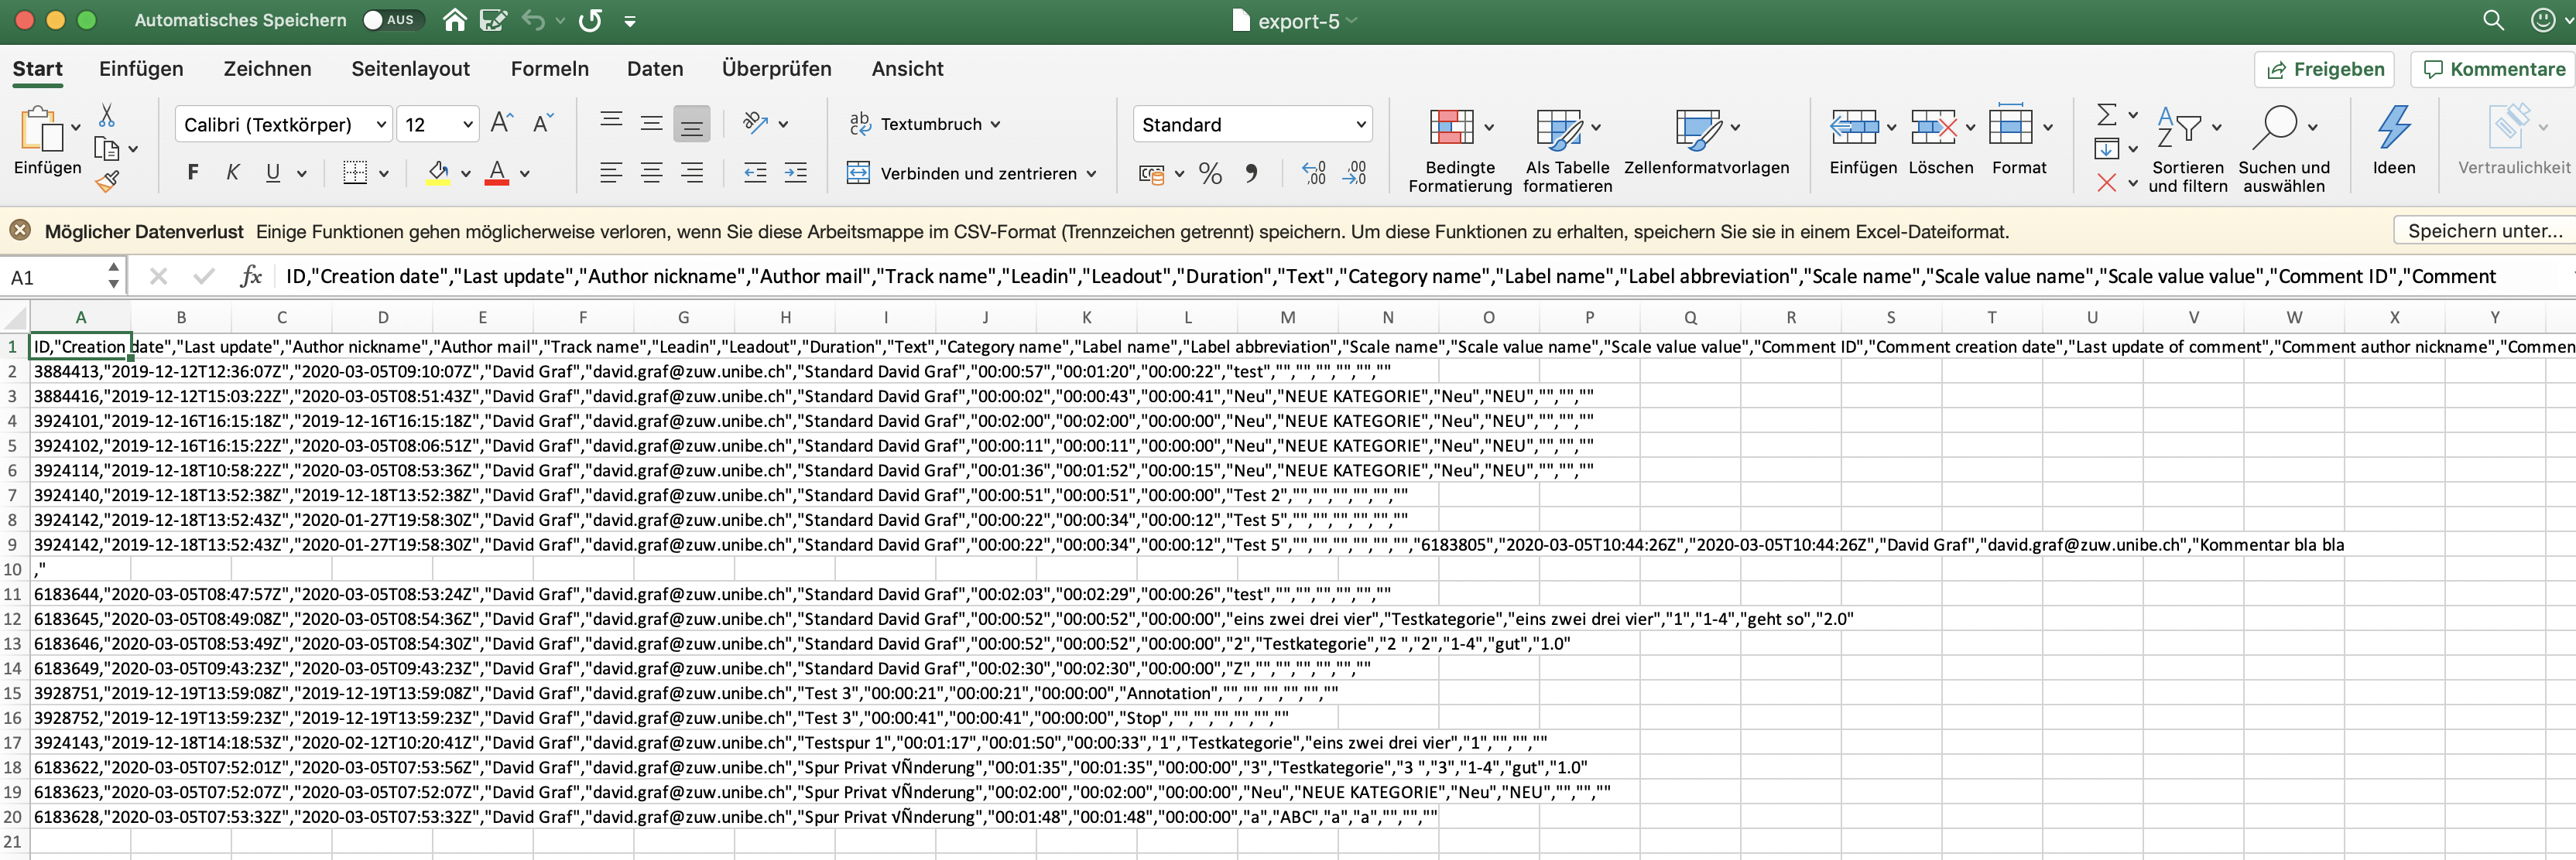
Task: Click the red font color swatch
Action: pos(497,172)
